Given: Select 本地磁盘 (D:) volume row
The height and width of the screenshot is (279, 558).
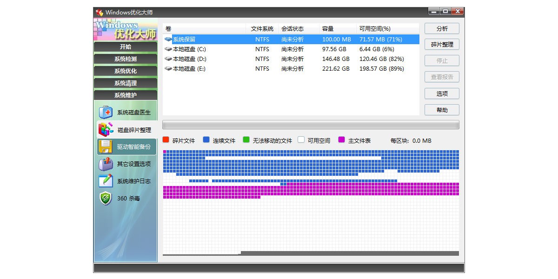Looking at the screenshot, I should (291, 59).
